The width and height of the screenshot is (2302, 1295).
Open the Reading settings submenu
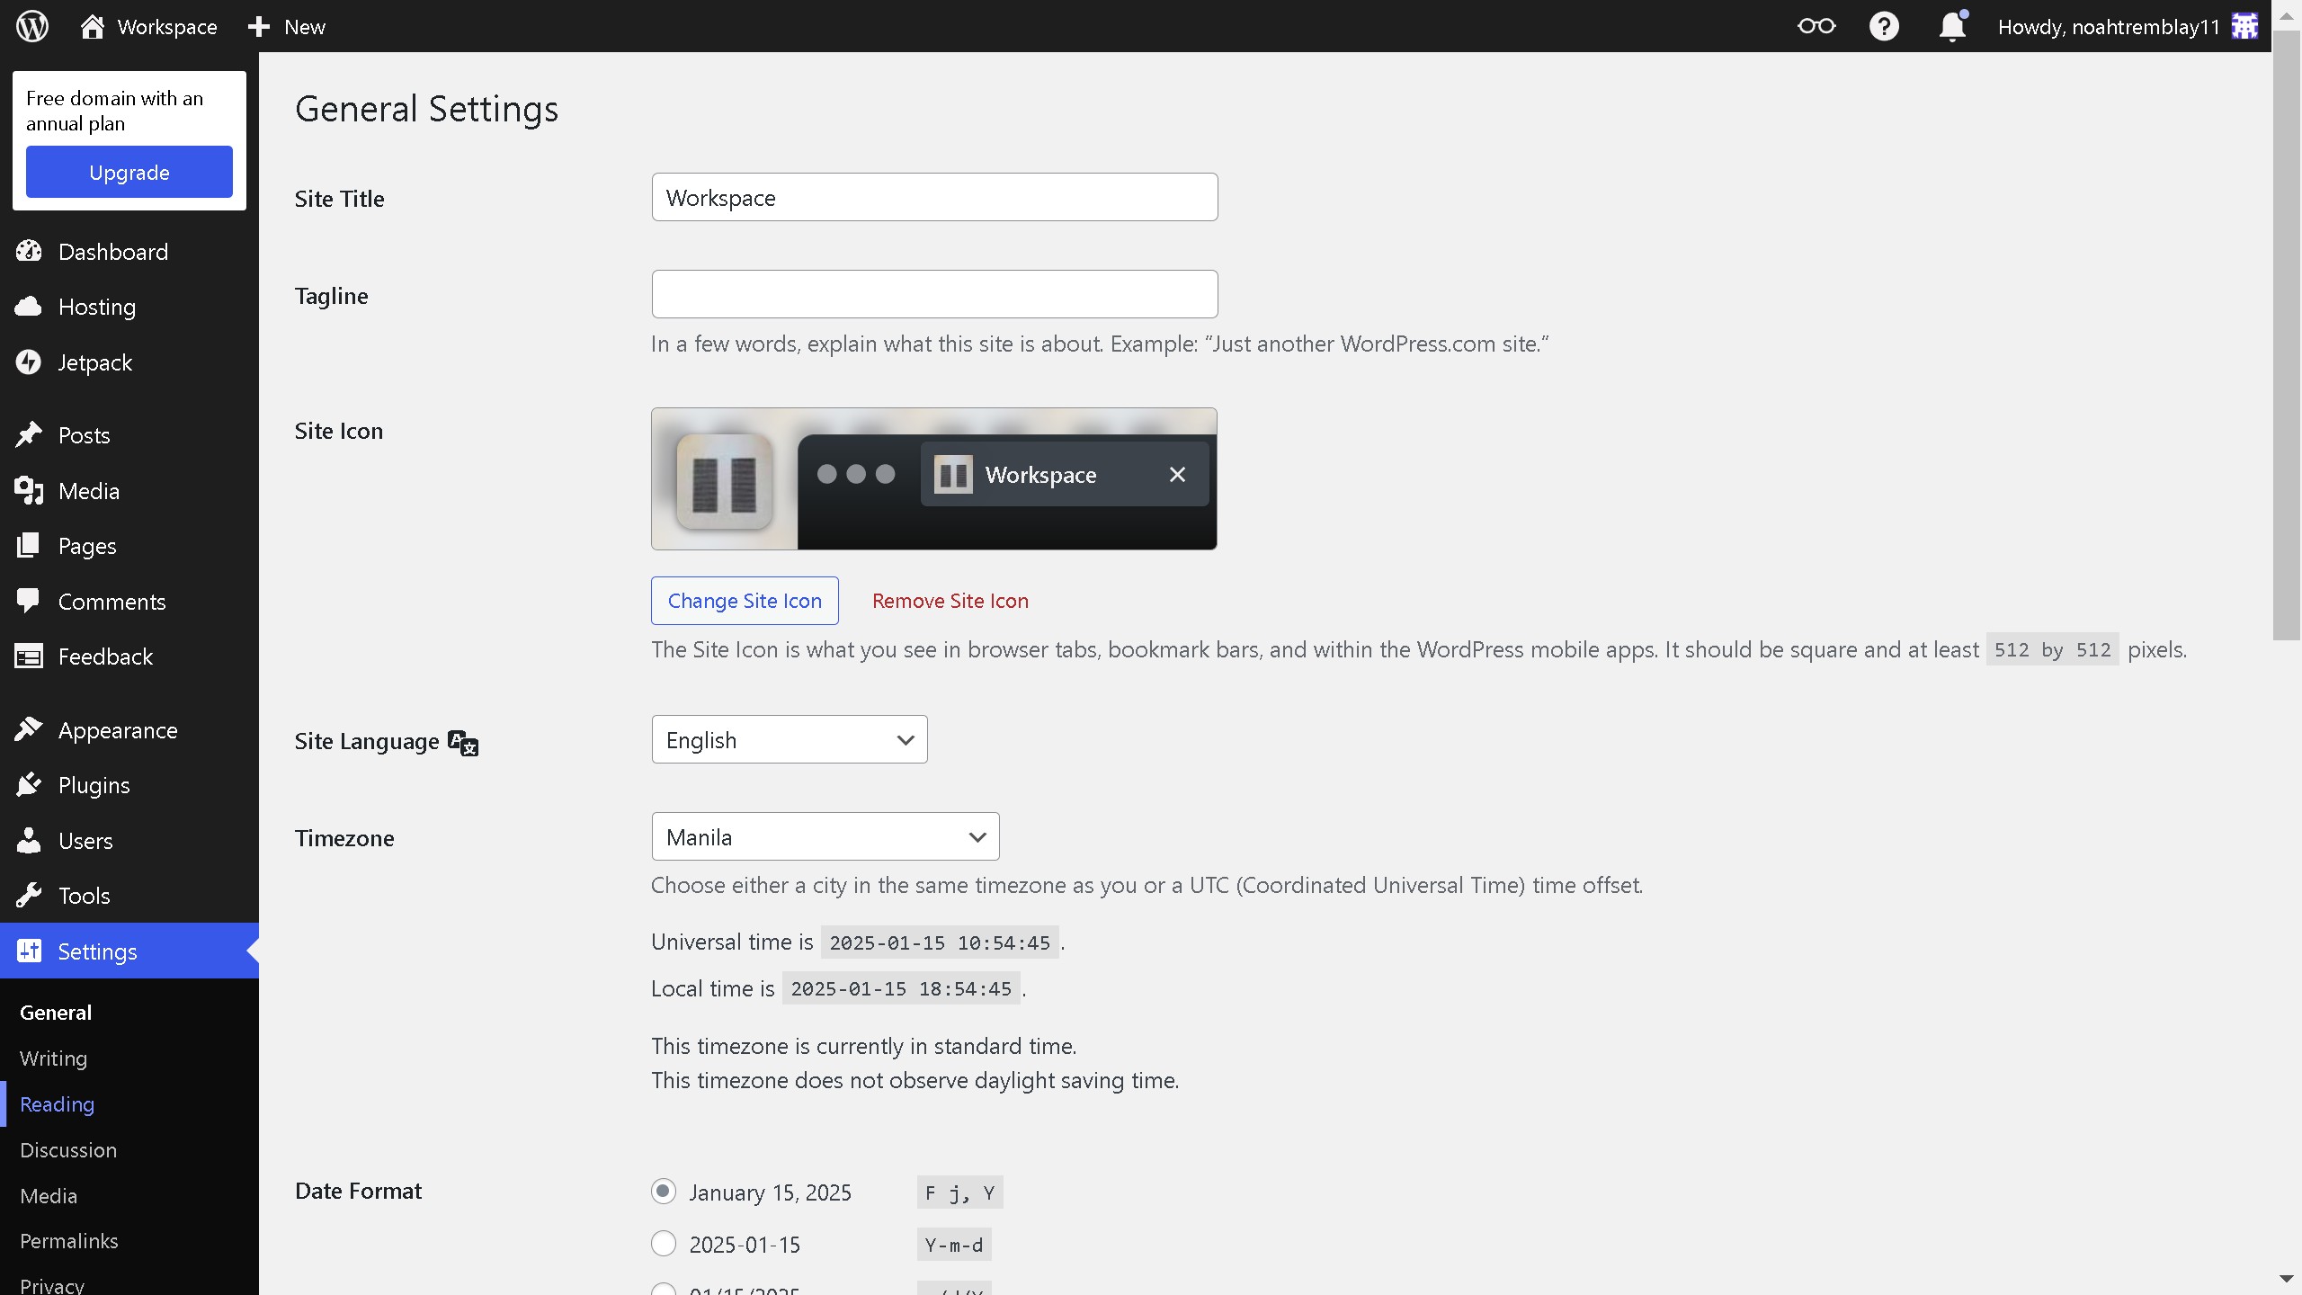pyautogui.click(x=57, y=1104)
